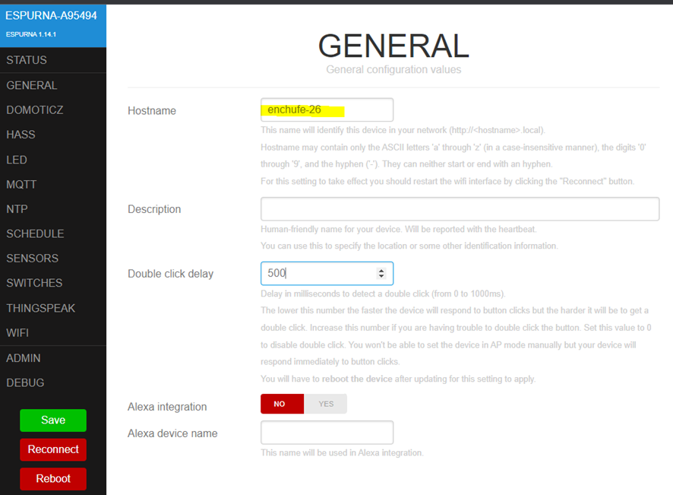Image resolution: width=673 pixels, height=495 pixels.
Task: Navigate to MQTT settings
Action: click(x=21, y=184)
